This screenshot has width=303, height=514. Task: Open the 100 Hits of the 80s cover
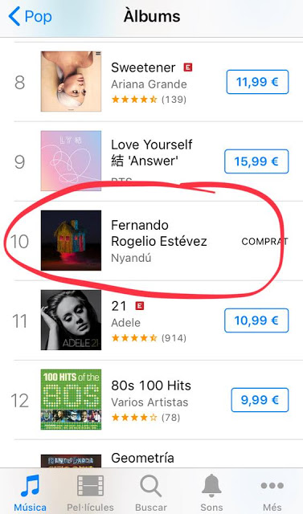coord(71,400)
